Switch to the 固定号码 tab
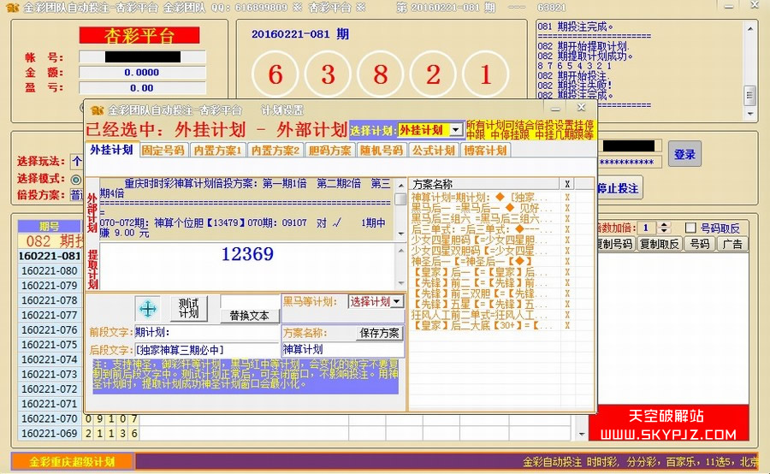Image resolution: width=770 pixels, height=474 pixels. coord(163,151)
